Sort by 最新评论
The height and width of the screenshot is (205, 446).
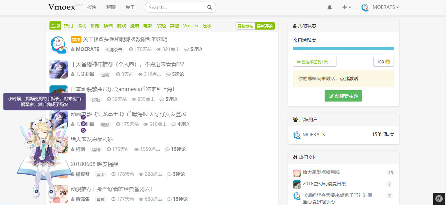(265, 26)
